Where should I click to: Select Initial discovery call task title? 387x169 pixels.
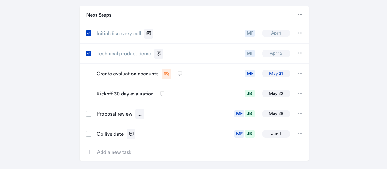pyautogui.click(x=119, y=33)
